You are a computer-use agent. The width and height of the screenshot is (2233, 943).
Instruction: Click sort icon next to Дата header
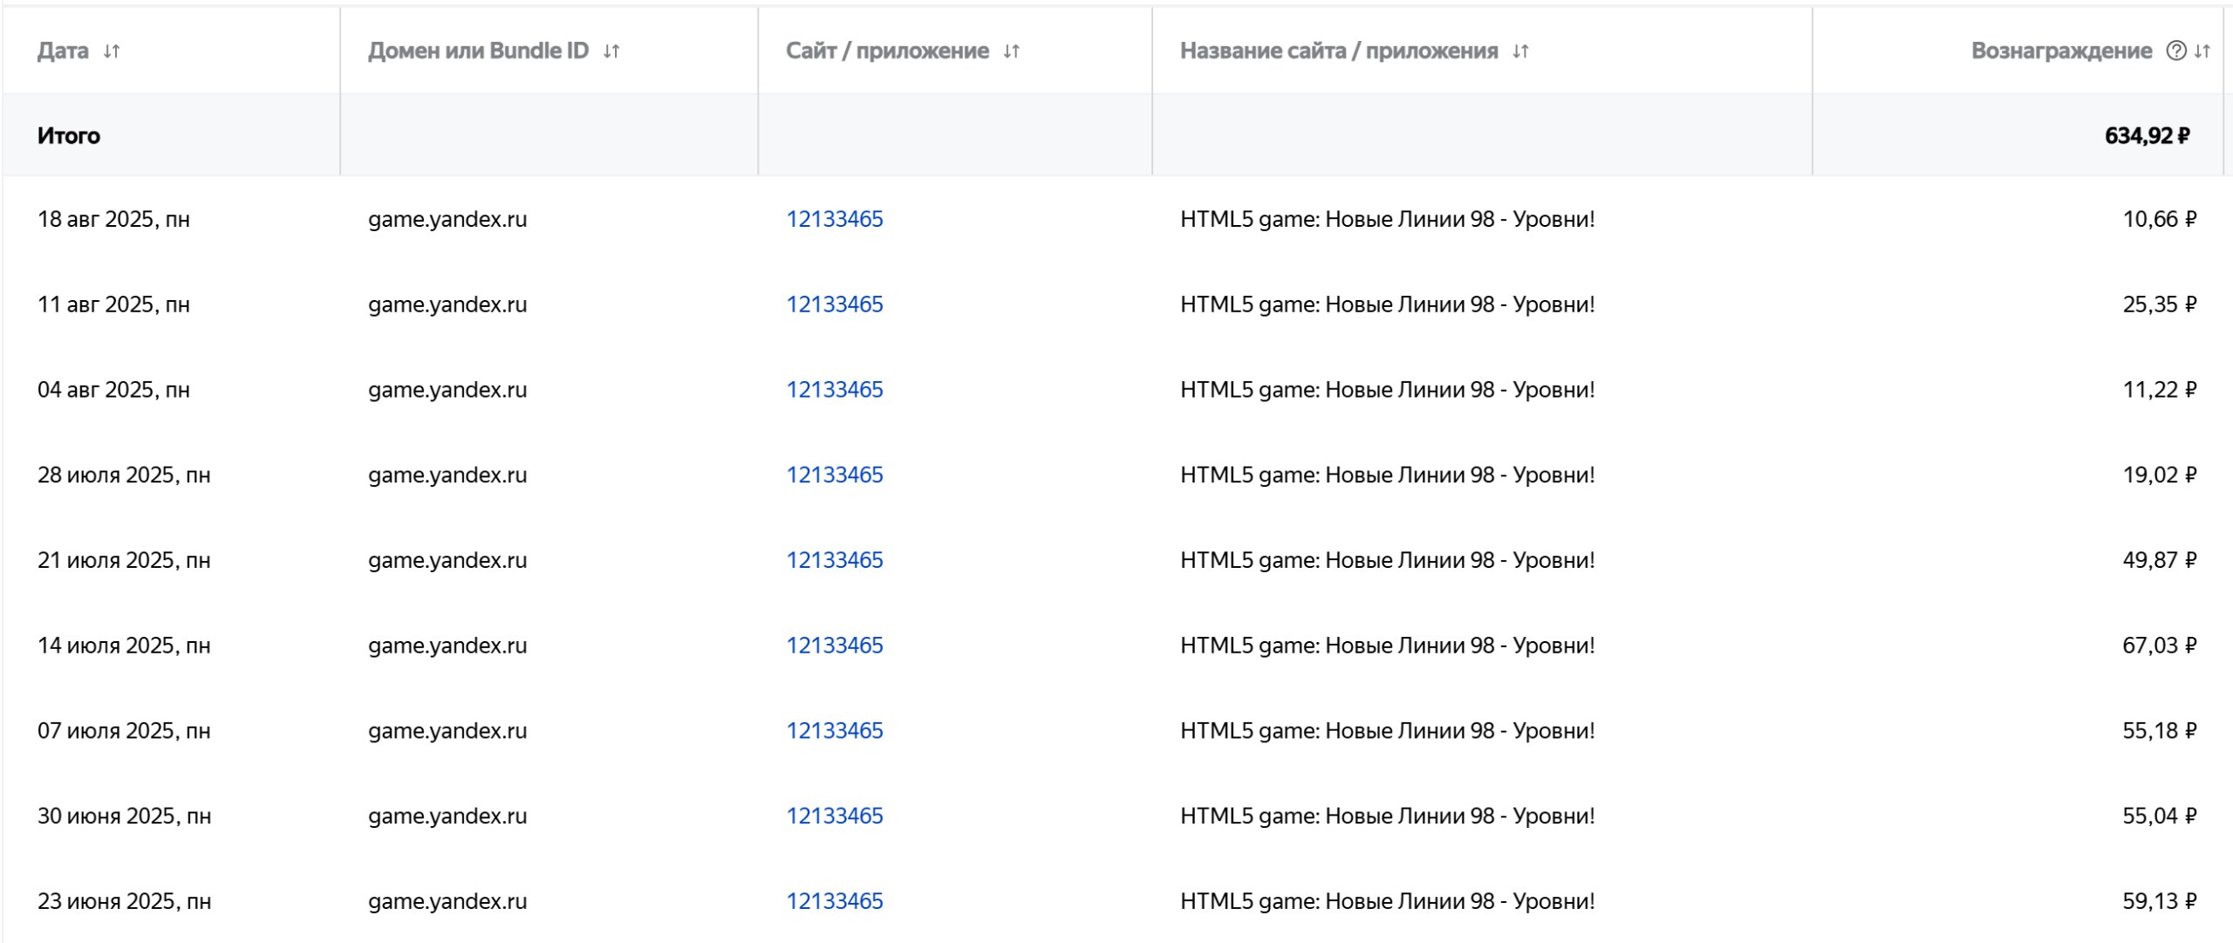pos(111,51)
